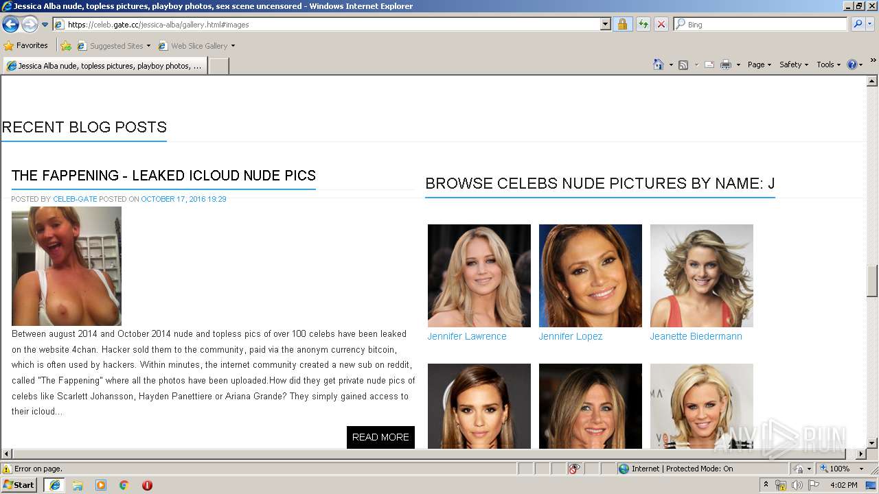This screenshot has height=494, width=879.
Task: Expand the Print options dropdown arrow
Action: coord(738,64)
